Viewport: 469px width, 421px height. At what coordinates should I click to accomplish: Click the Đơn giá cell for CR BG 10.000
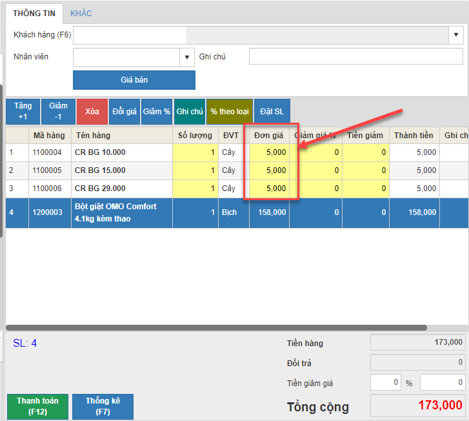[270, 152]
